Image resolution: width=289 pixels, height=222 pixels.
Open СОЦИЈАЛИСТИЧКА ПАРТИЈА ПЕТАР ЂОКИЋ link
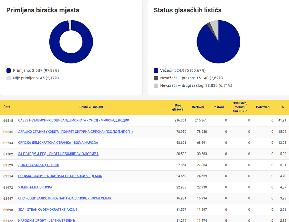point(60,176)
